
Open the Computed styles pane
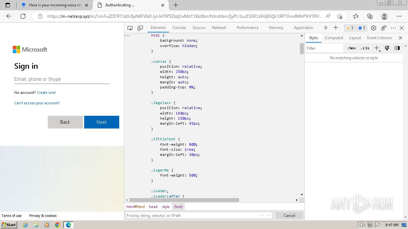334,38
